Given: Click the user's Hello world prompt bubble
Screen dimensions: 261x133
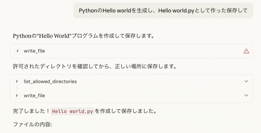Looking at the screenshot, I should (x=163, y=11).
